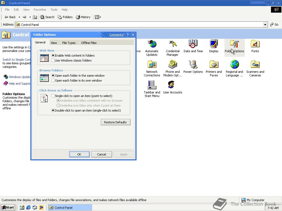Click the help question mark in Folder Options

tap(128, 35)
